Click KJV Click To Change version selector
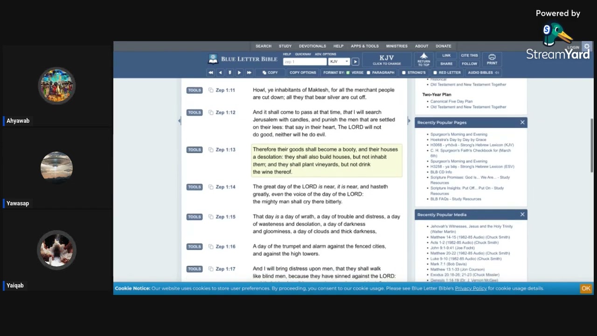The width and height of the screenshot is (597, 336). [387, 60]
